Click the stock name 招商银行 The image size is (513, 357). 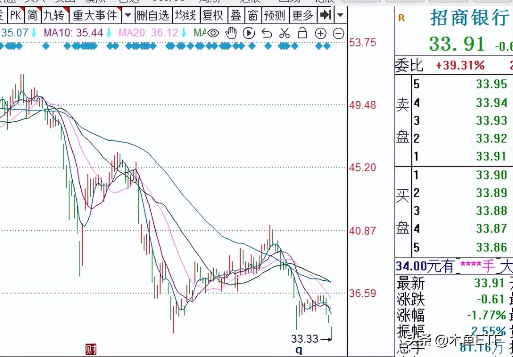468,18
